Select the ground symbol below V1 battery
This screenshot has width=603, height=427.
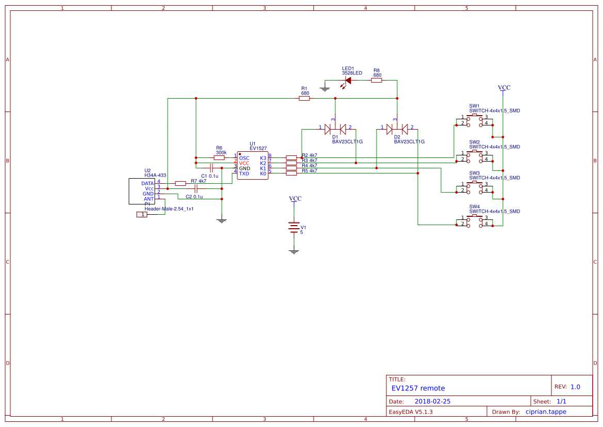pyautogui.click(x=294, y=252)
